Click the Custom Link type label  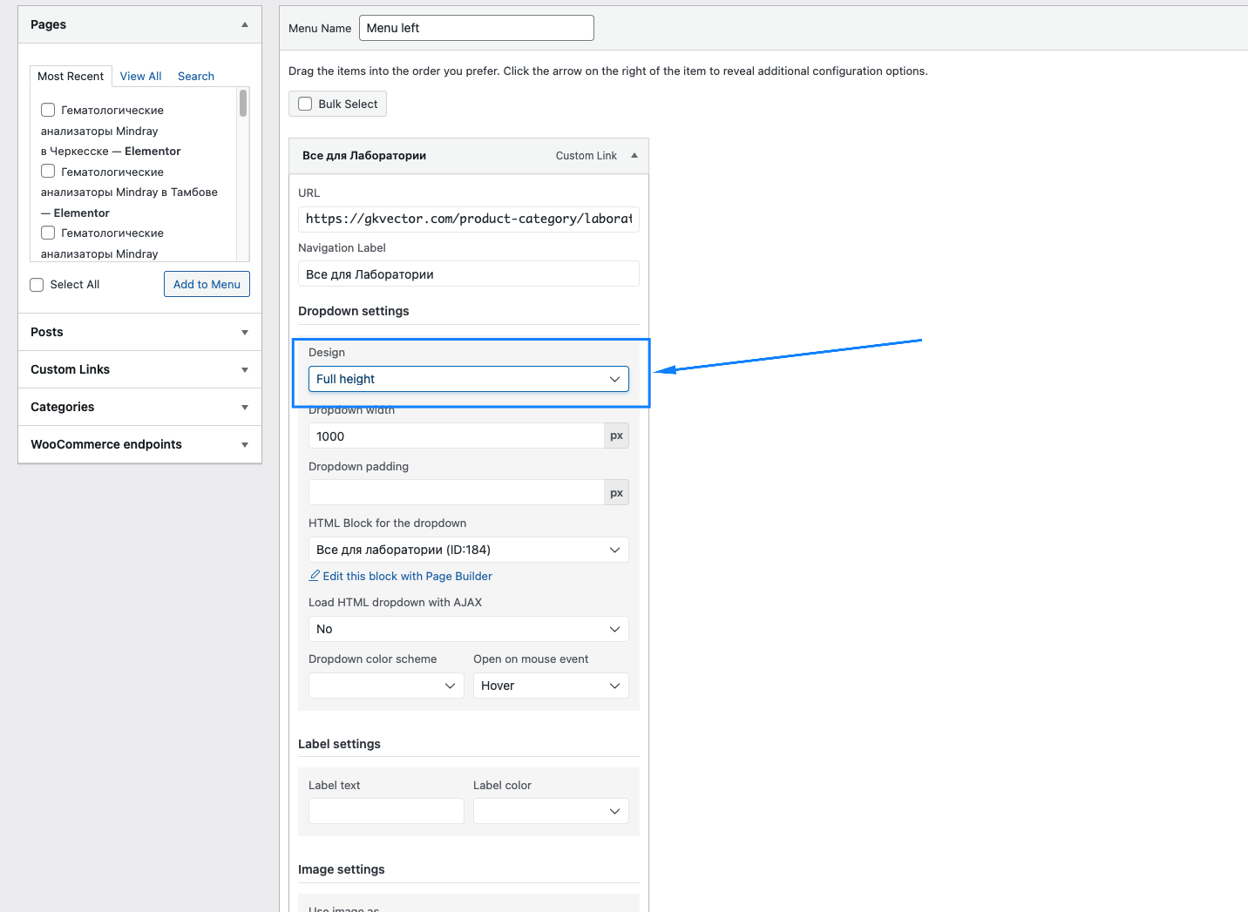pos(587,156)
